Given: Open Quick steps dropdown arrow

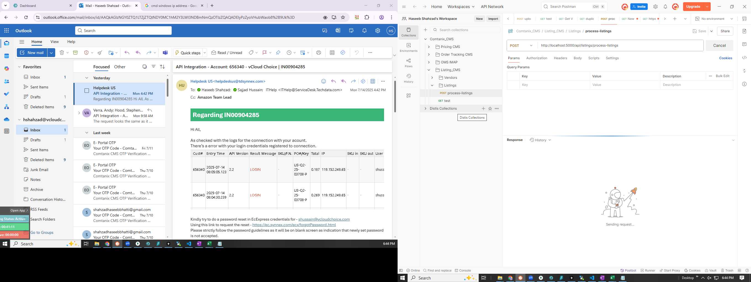Looking at the screenshot, I should click(205, 53).
